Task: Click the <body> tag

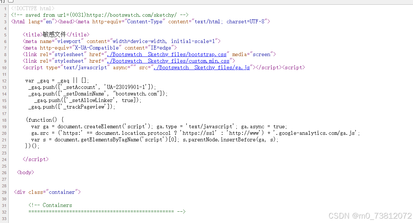Action: tap(25, 172)
